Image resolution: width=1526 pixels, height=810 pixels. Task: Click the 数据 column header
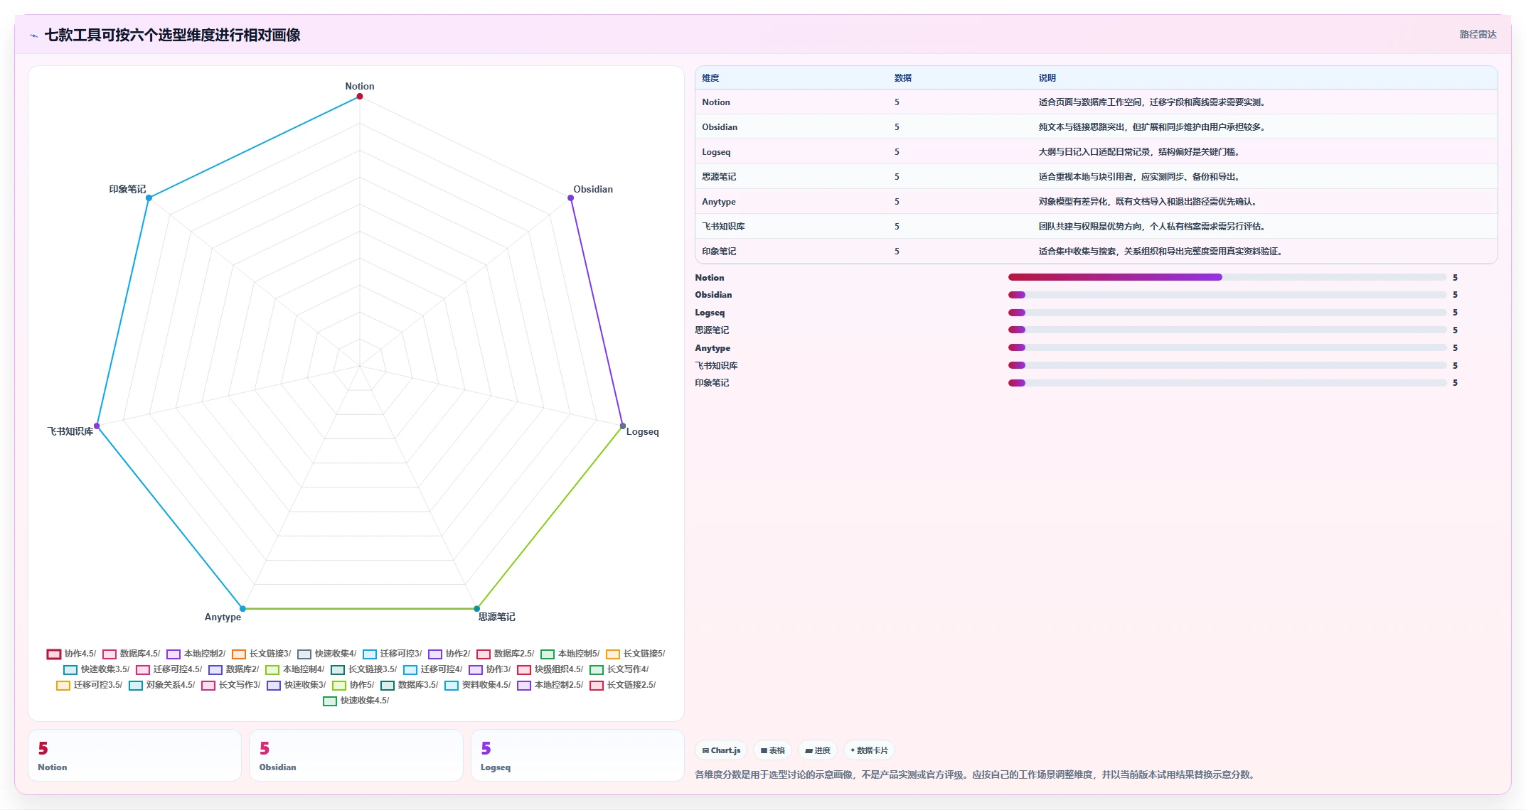[903, 78]
